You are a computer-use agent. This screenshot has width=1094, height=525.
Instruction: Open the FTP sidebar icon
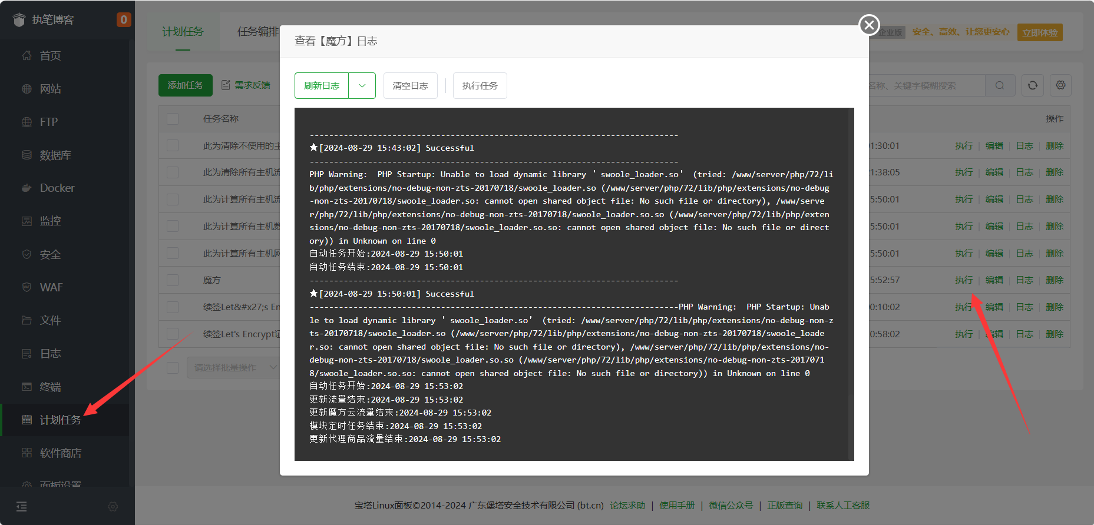(x=27, y=122)
